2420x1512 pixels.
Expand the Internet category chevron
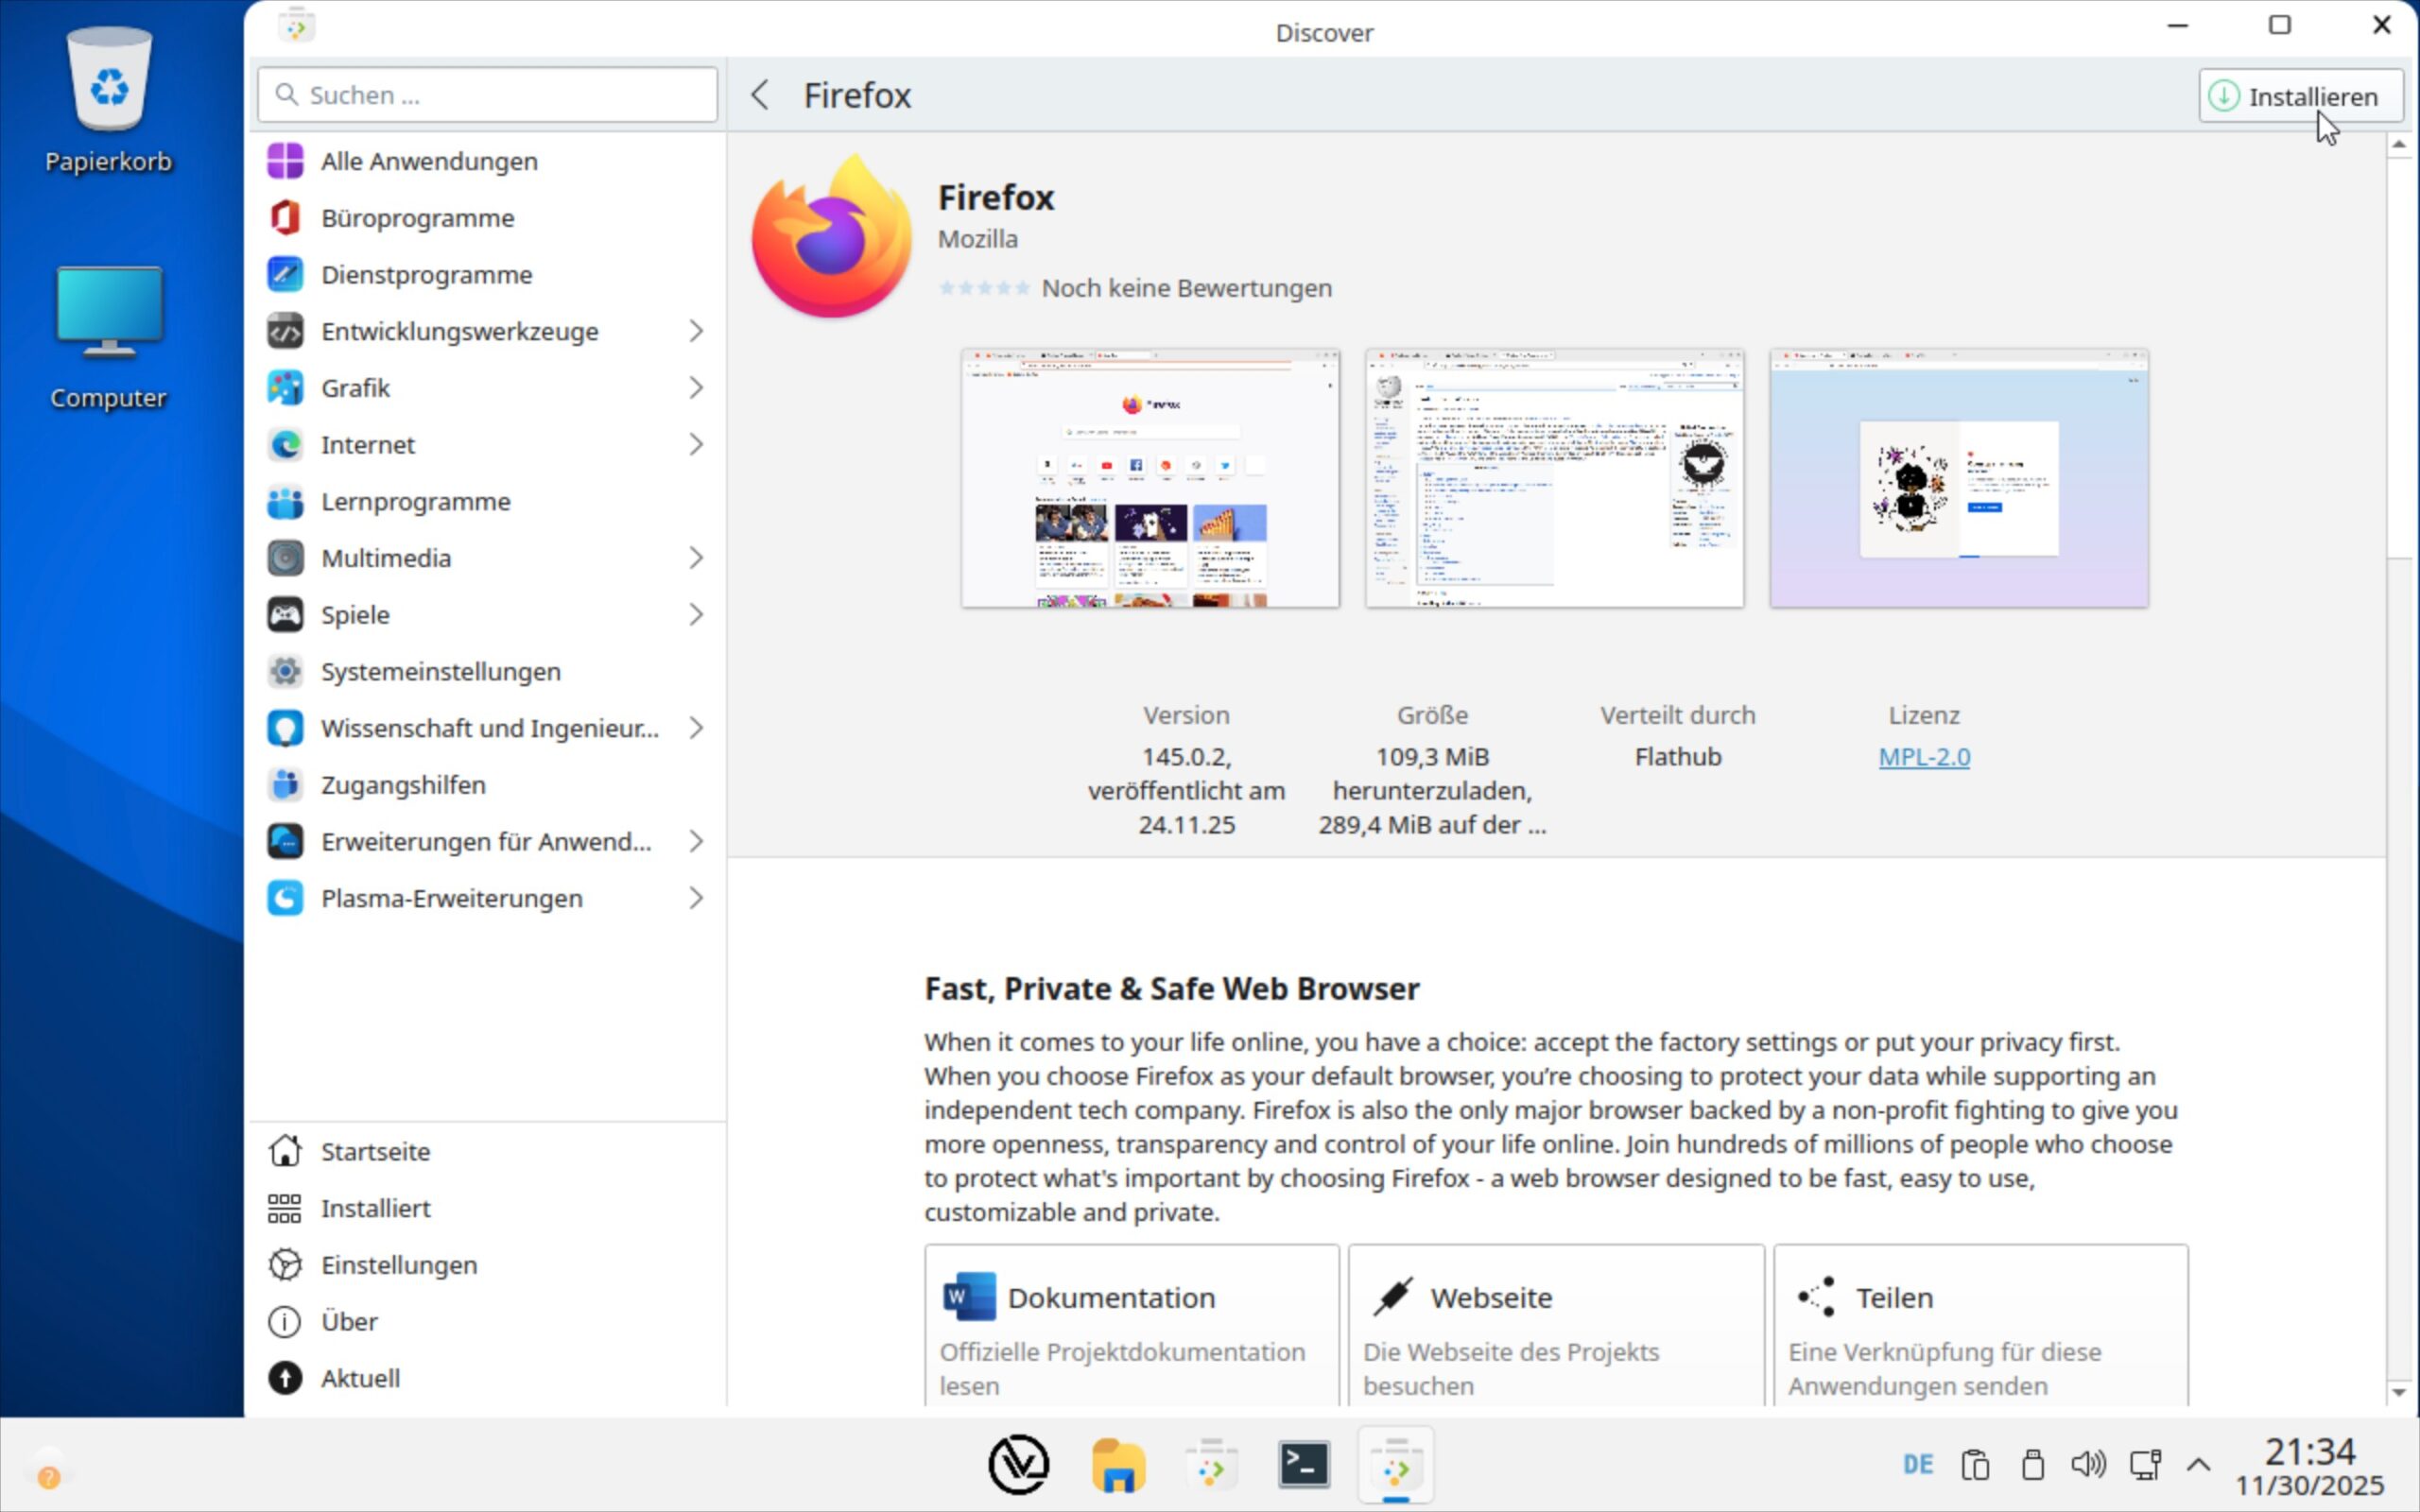pyautogui.click(x=696, y=445)
